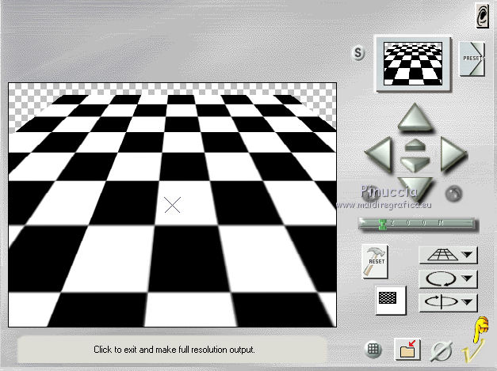Adjust the green ZOOM slider handle

pyautogui.click(x=383, y=224)
